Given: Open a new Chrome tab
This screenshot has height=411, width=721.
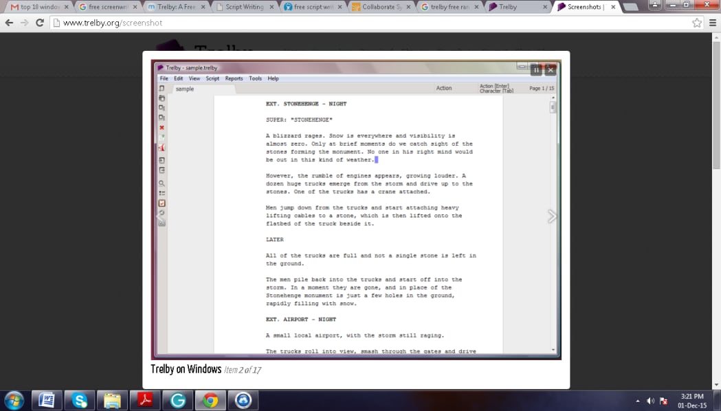Looking at the screenshot, I should pos(630,7).
